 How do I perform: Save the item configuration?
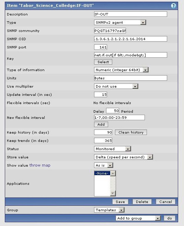tap(120, 202)
